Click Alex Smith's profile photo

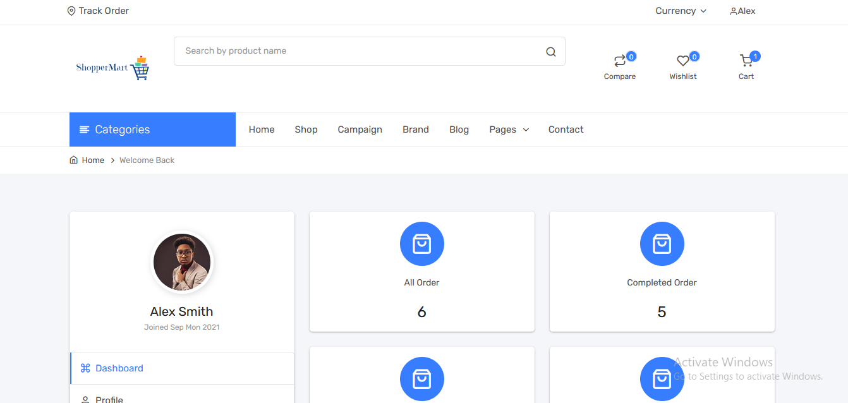[x=182, y=262]
